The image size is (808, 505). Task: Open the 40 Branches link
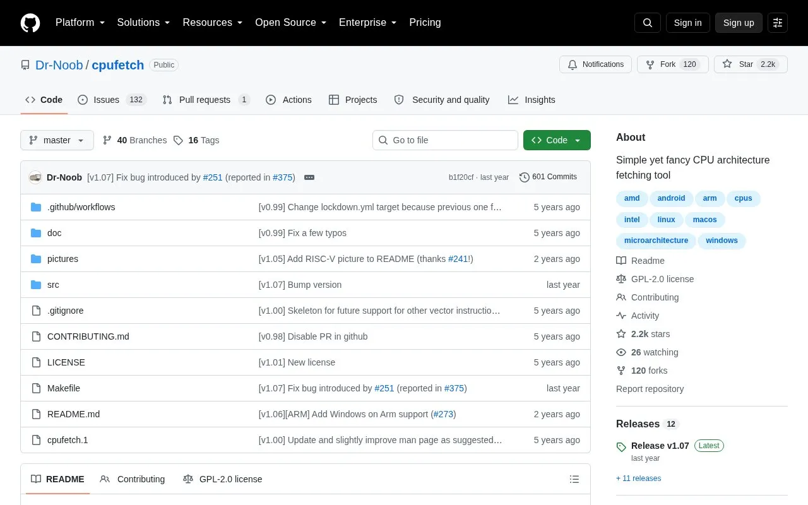click(134, 140)
